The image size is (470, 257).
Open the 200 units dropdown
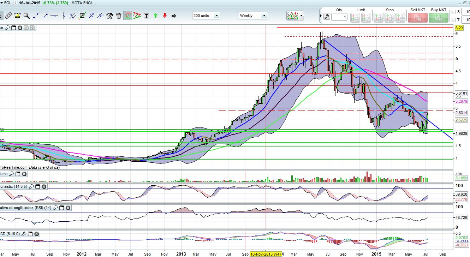[216, 16]
